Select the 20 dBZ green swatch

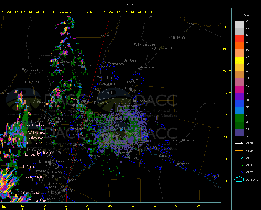click(239, 118)
